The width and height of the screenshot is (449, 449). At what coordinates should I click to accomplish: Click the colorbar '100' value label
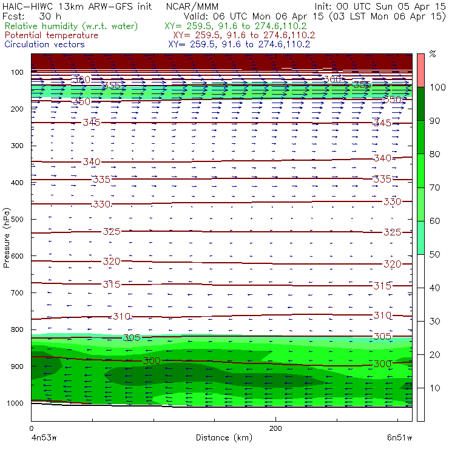tap(438, 87)
